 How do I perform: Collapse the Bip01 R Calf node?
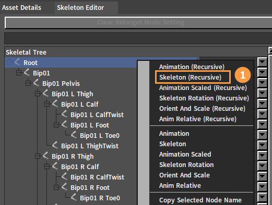pos(47,166)
